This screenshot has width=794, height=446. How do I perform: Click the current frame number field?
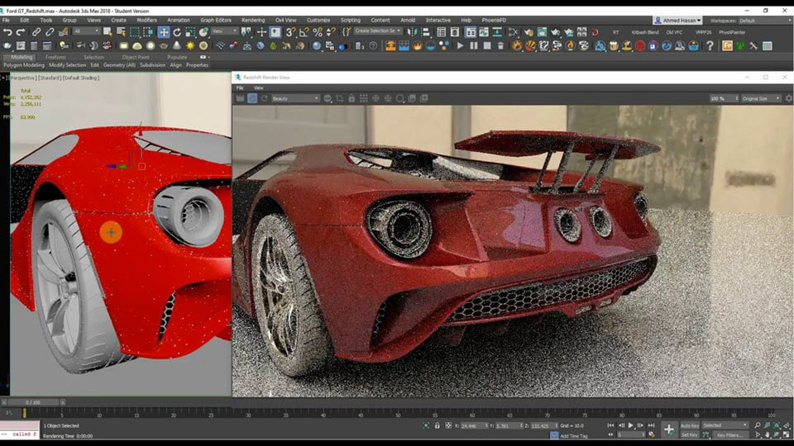pos(628,435)
